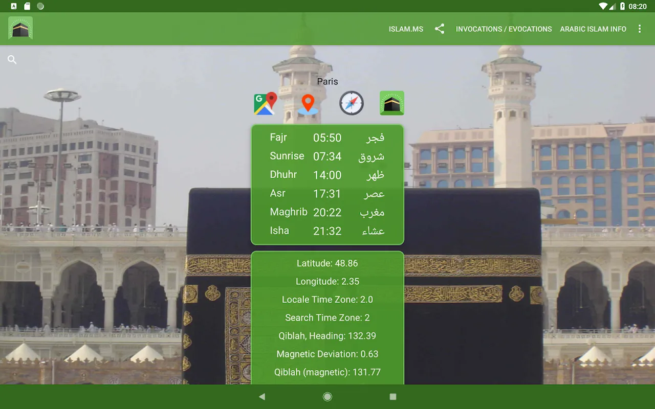Click the search magnifier icon
The image size is (655, 409).
12,60
